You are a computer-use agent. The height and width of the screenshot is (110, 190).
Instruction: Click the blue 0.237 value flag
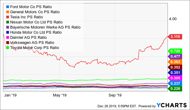point(175,84)
